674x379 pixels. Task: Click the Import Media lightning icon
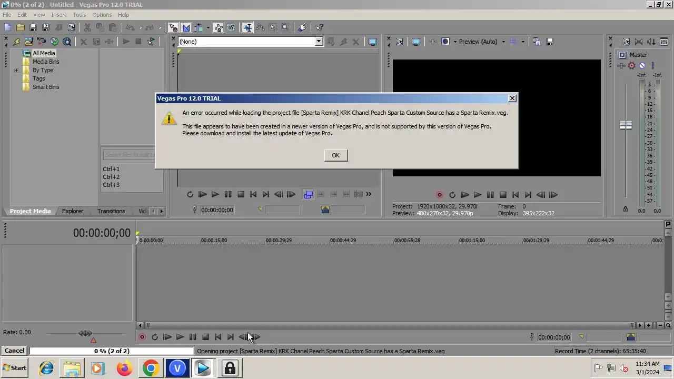(x=16, y=42)
